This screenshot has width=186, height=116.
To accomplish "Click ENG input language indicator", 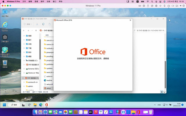I will click(159, 105).
